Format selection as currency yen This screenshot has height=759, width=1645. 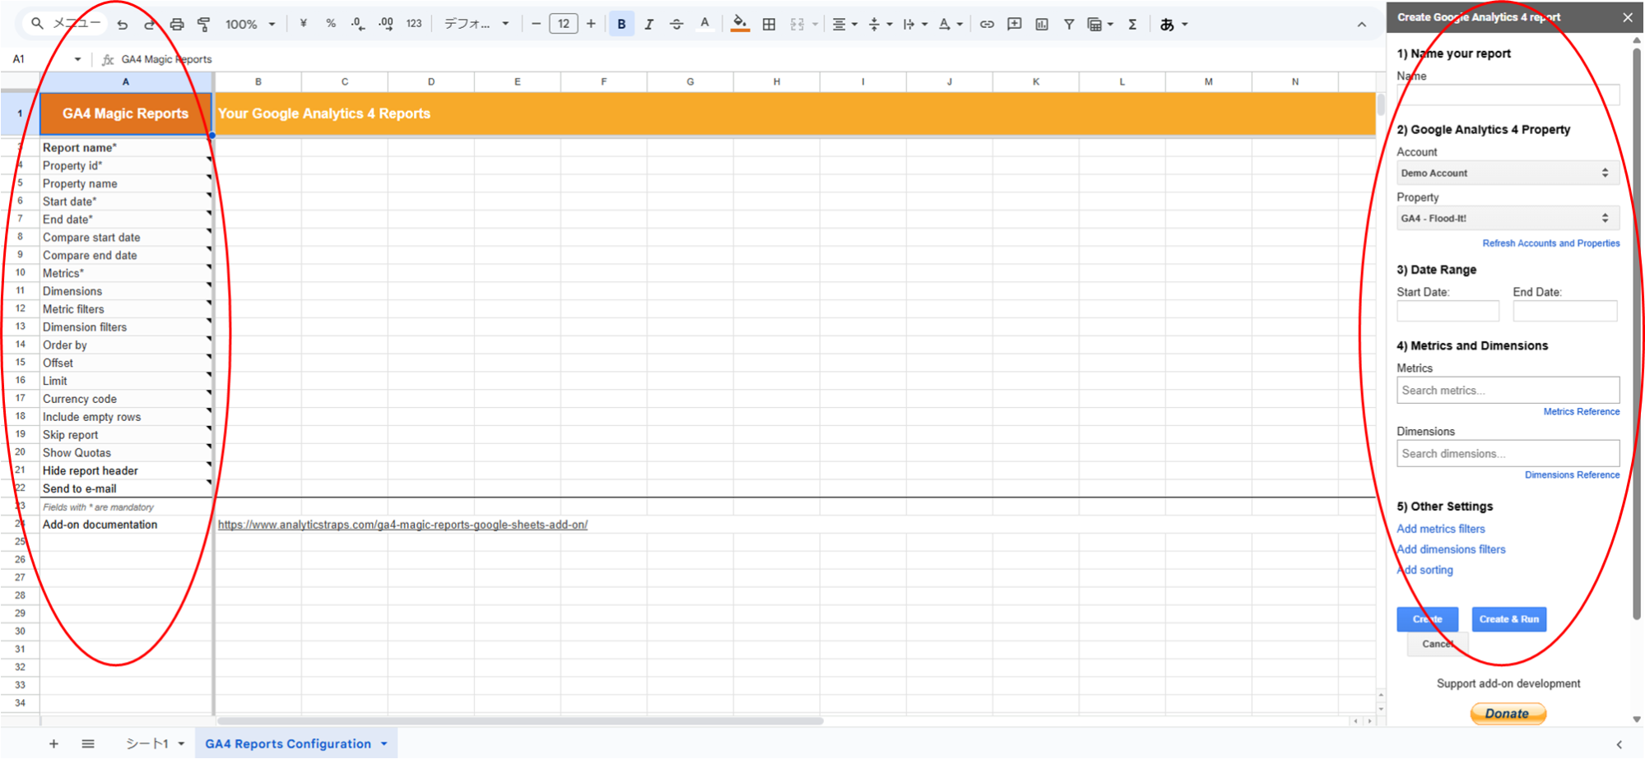(304, 24)
